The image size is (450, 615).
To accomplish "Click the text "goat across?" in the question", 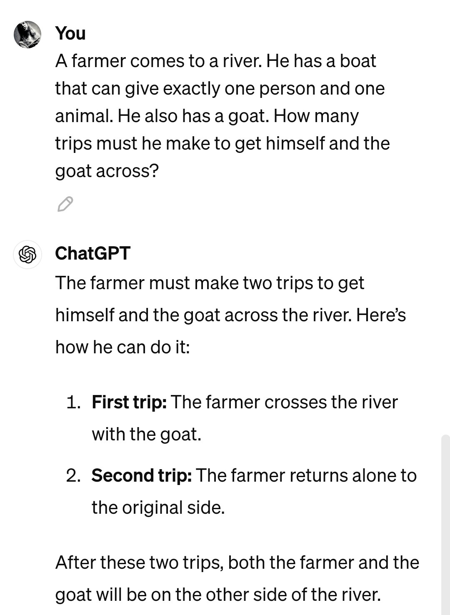I will (107, 171).
